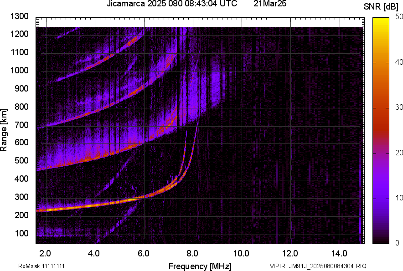
Task: Click the title 'Jicamarca 2025 080 08:43:04 UTC'
Action: click(172, 4)
